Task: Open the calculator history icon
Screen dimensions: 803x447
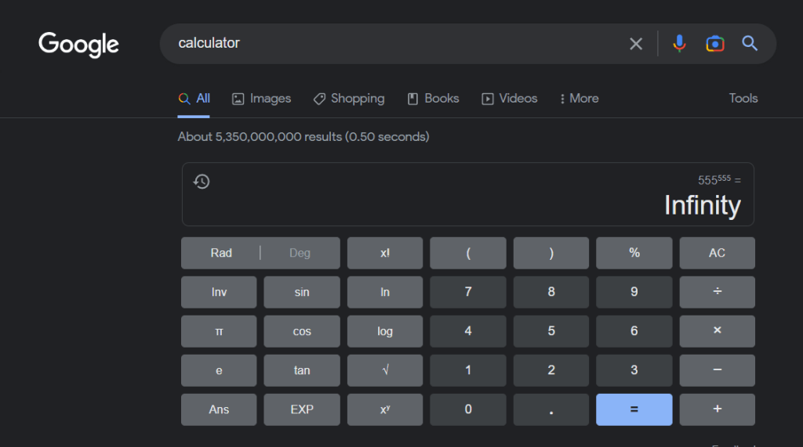Action: coord(202,182)
